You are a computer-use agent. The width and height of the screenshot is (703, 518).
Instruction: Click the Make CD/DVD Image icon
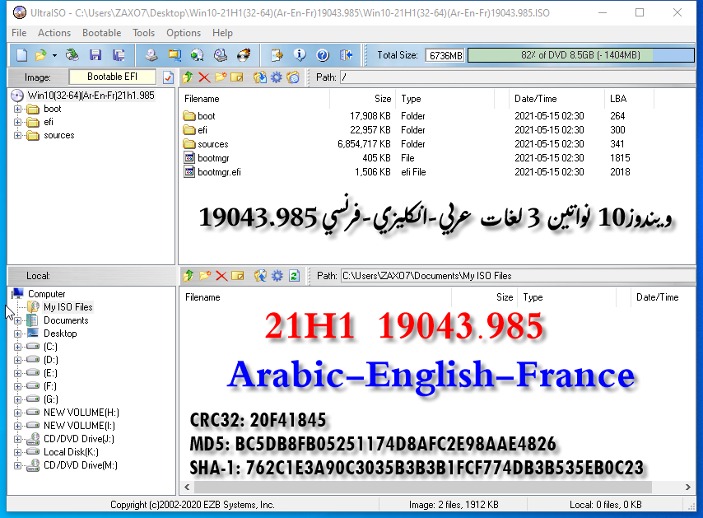pyautogui.click(x=151, y=55)
